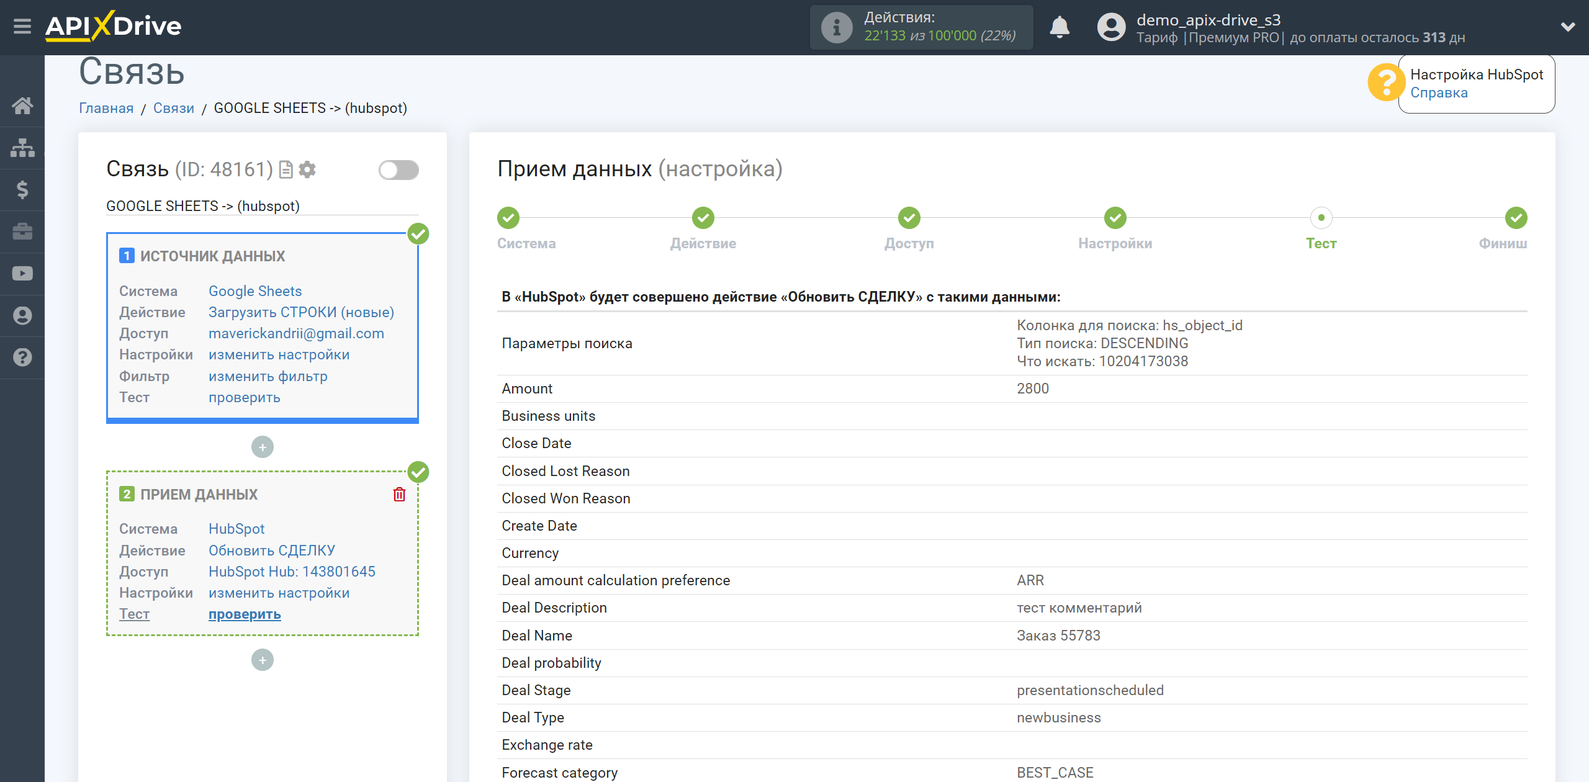This screenshot has height=782, width=1589.
Task: Click receiver проверить test link
Action: pyautogui.click(x=245, y=614)
